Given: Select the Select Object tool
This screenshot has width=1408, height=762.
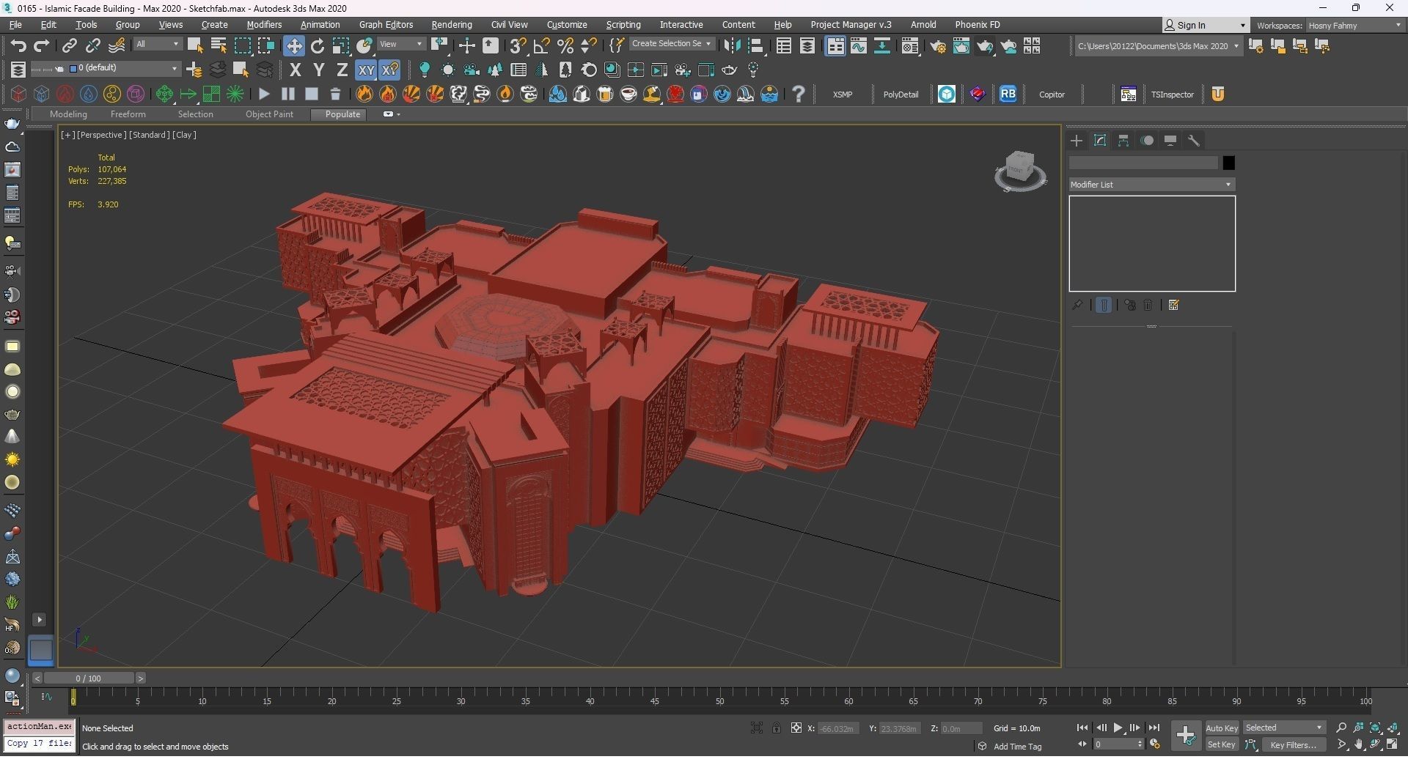Looking at the screenshot, I should pyautogui.click(x=195, y=45).
